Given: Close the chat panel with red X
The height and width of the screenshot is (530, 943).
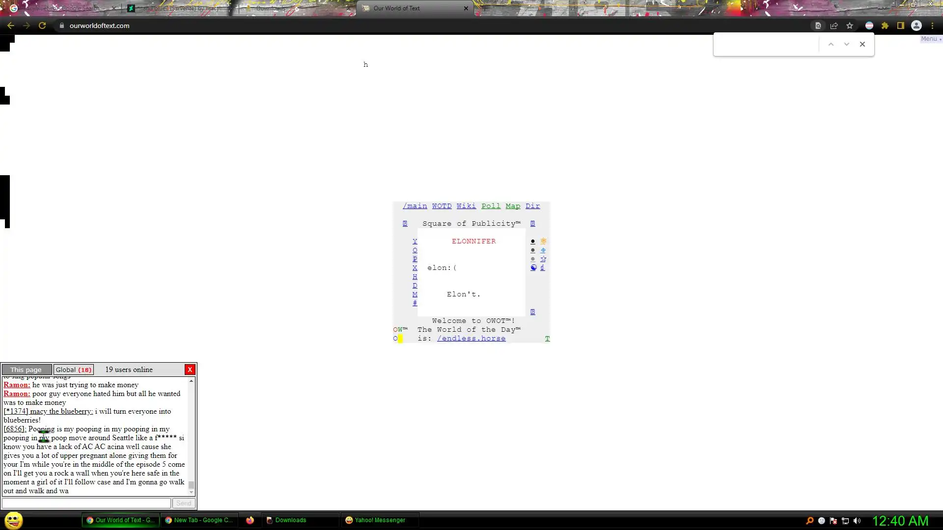Looking at the screenshot, I should point(190,370).
